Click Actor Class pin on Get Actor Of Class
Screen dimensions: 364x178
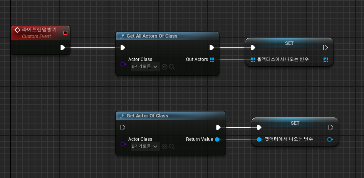[x=123, y=144]
